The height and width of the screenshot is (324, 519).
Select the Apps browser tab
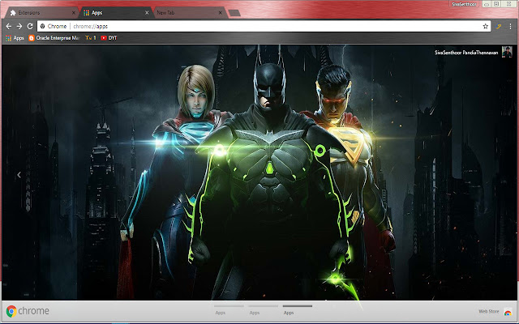pyautogui.click(x=116, y=13)
